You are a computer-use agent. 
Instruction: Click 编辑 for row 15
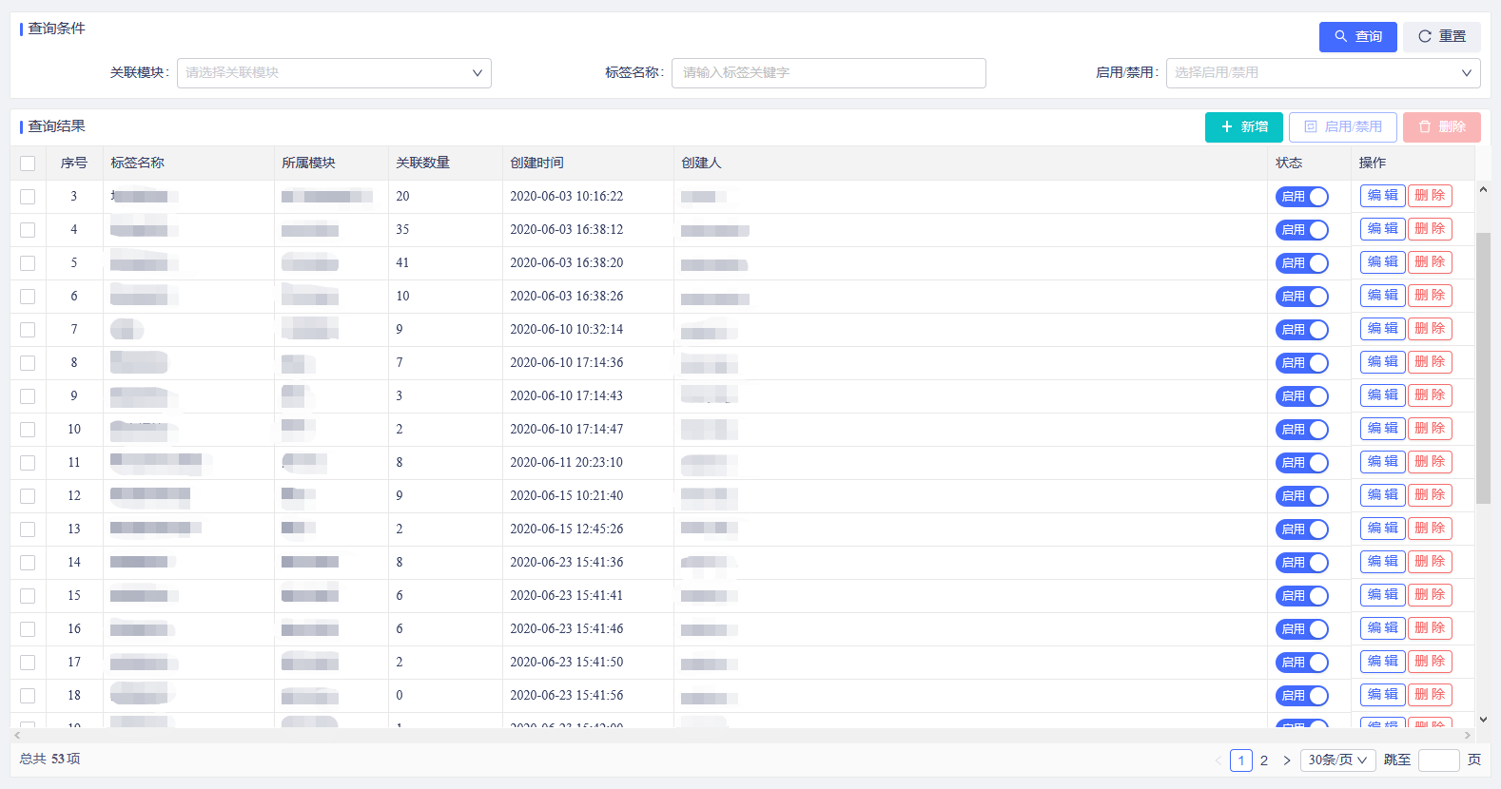1382,595
